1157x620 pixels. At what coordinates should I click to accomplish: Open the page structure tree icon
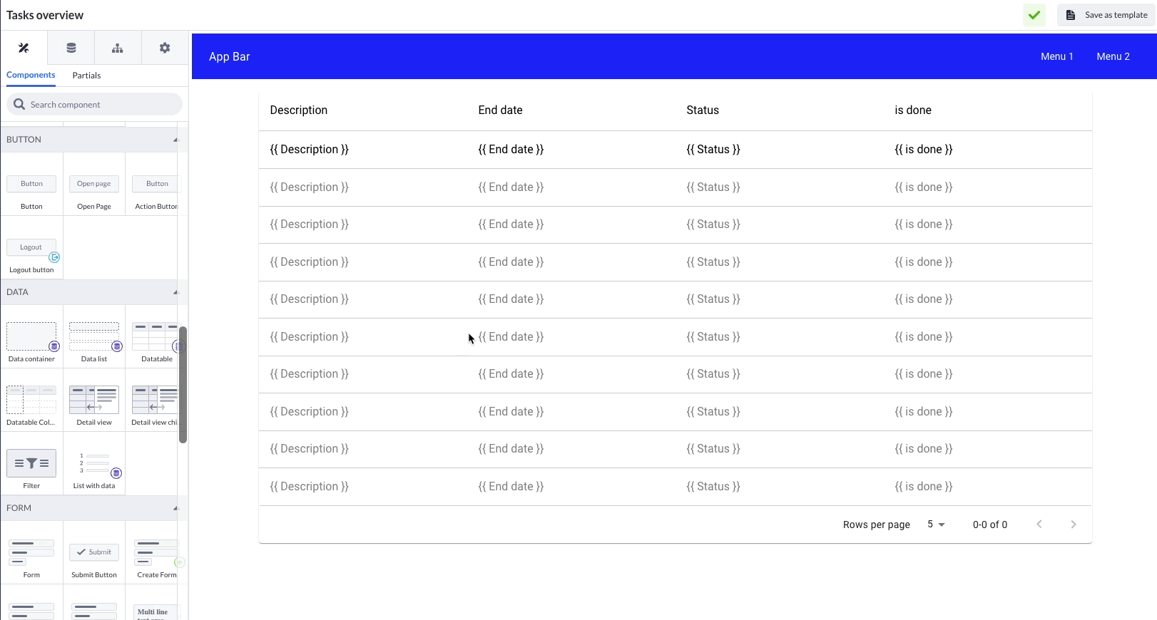[x=118, y=48]
